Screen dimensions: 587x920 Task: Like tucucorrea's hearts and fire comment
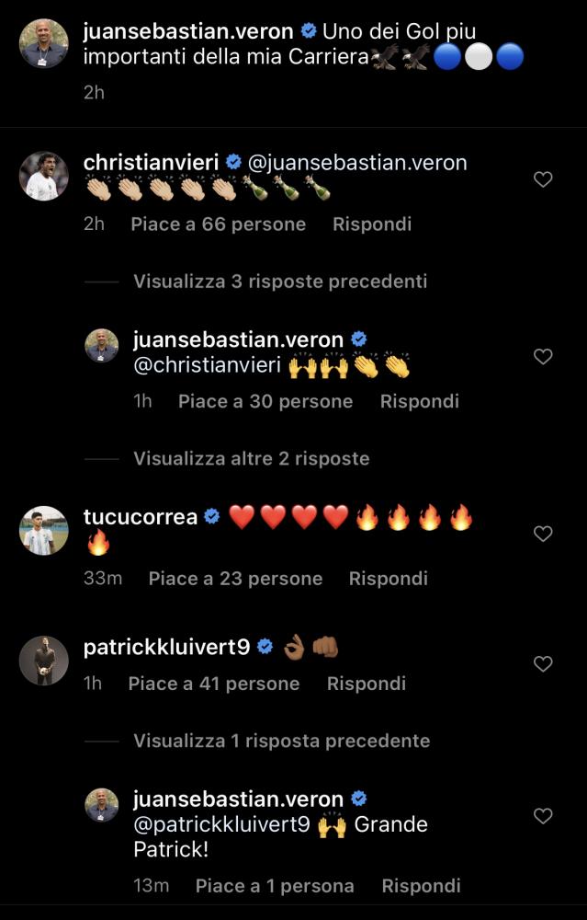[x=543, y=534]
